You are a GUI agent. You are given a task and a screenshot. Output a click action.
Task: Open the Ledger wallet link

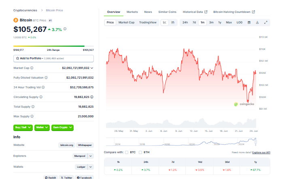point(81,167)
